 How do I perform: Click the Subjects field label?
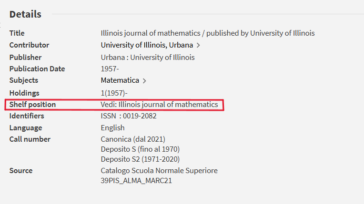[24, 80]
